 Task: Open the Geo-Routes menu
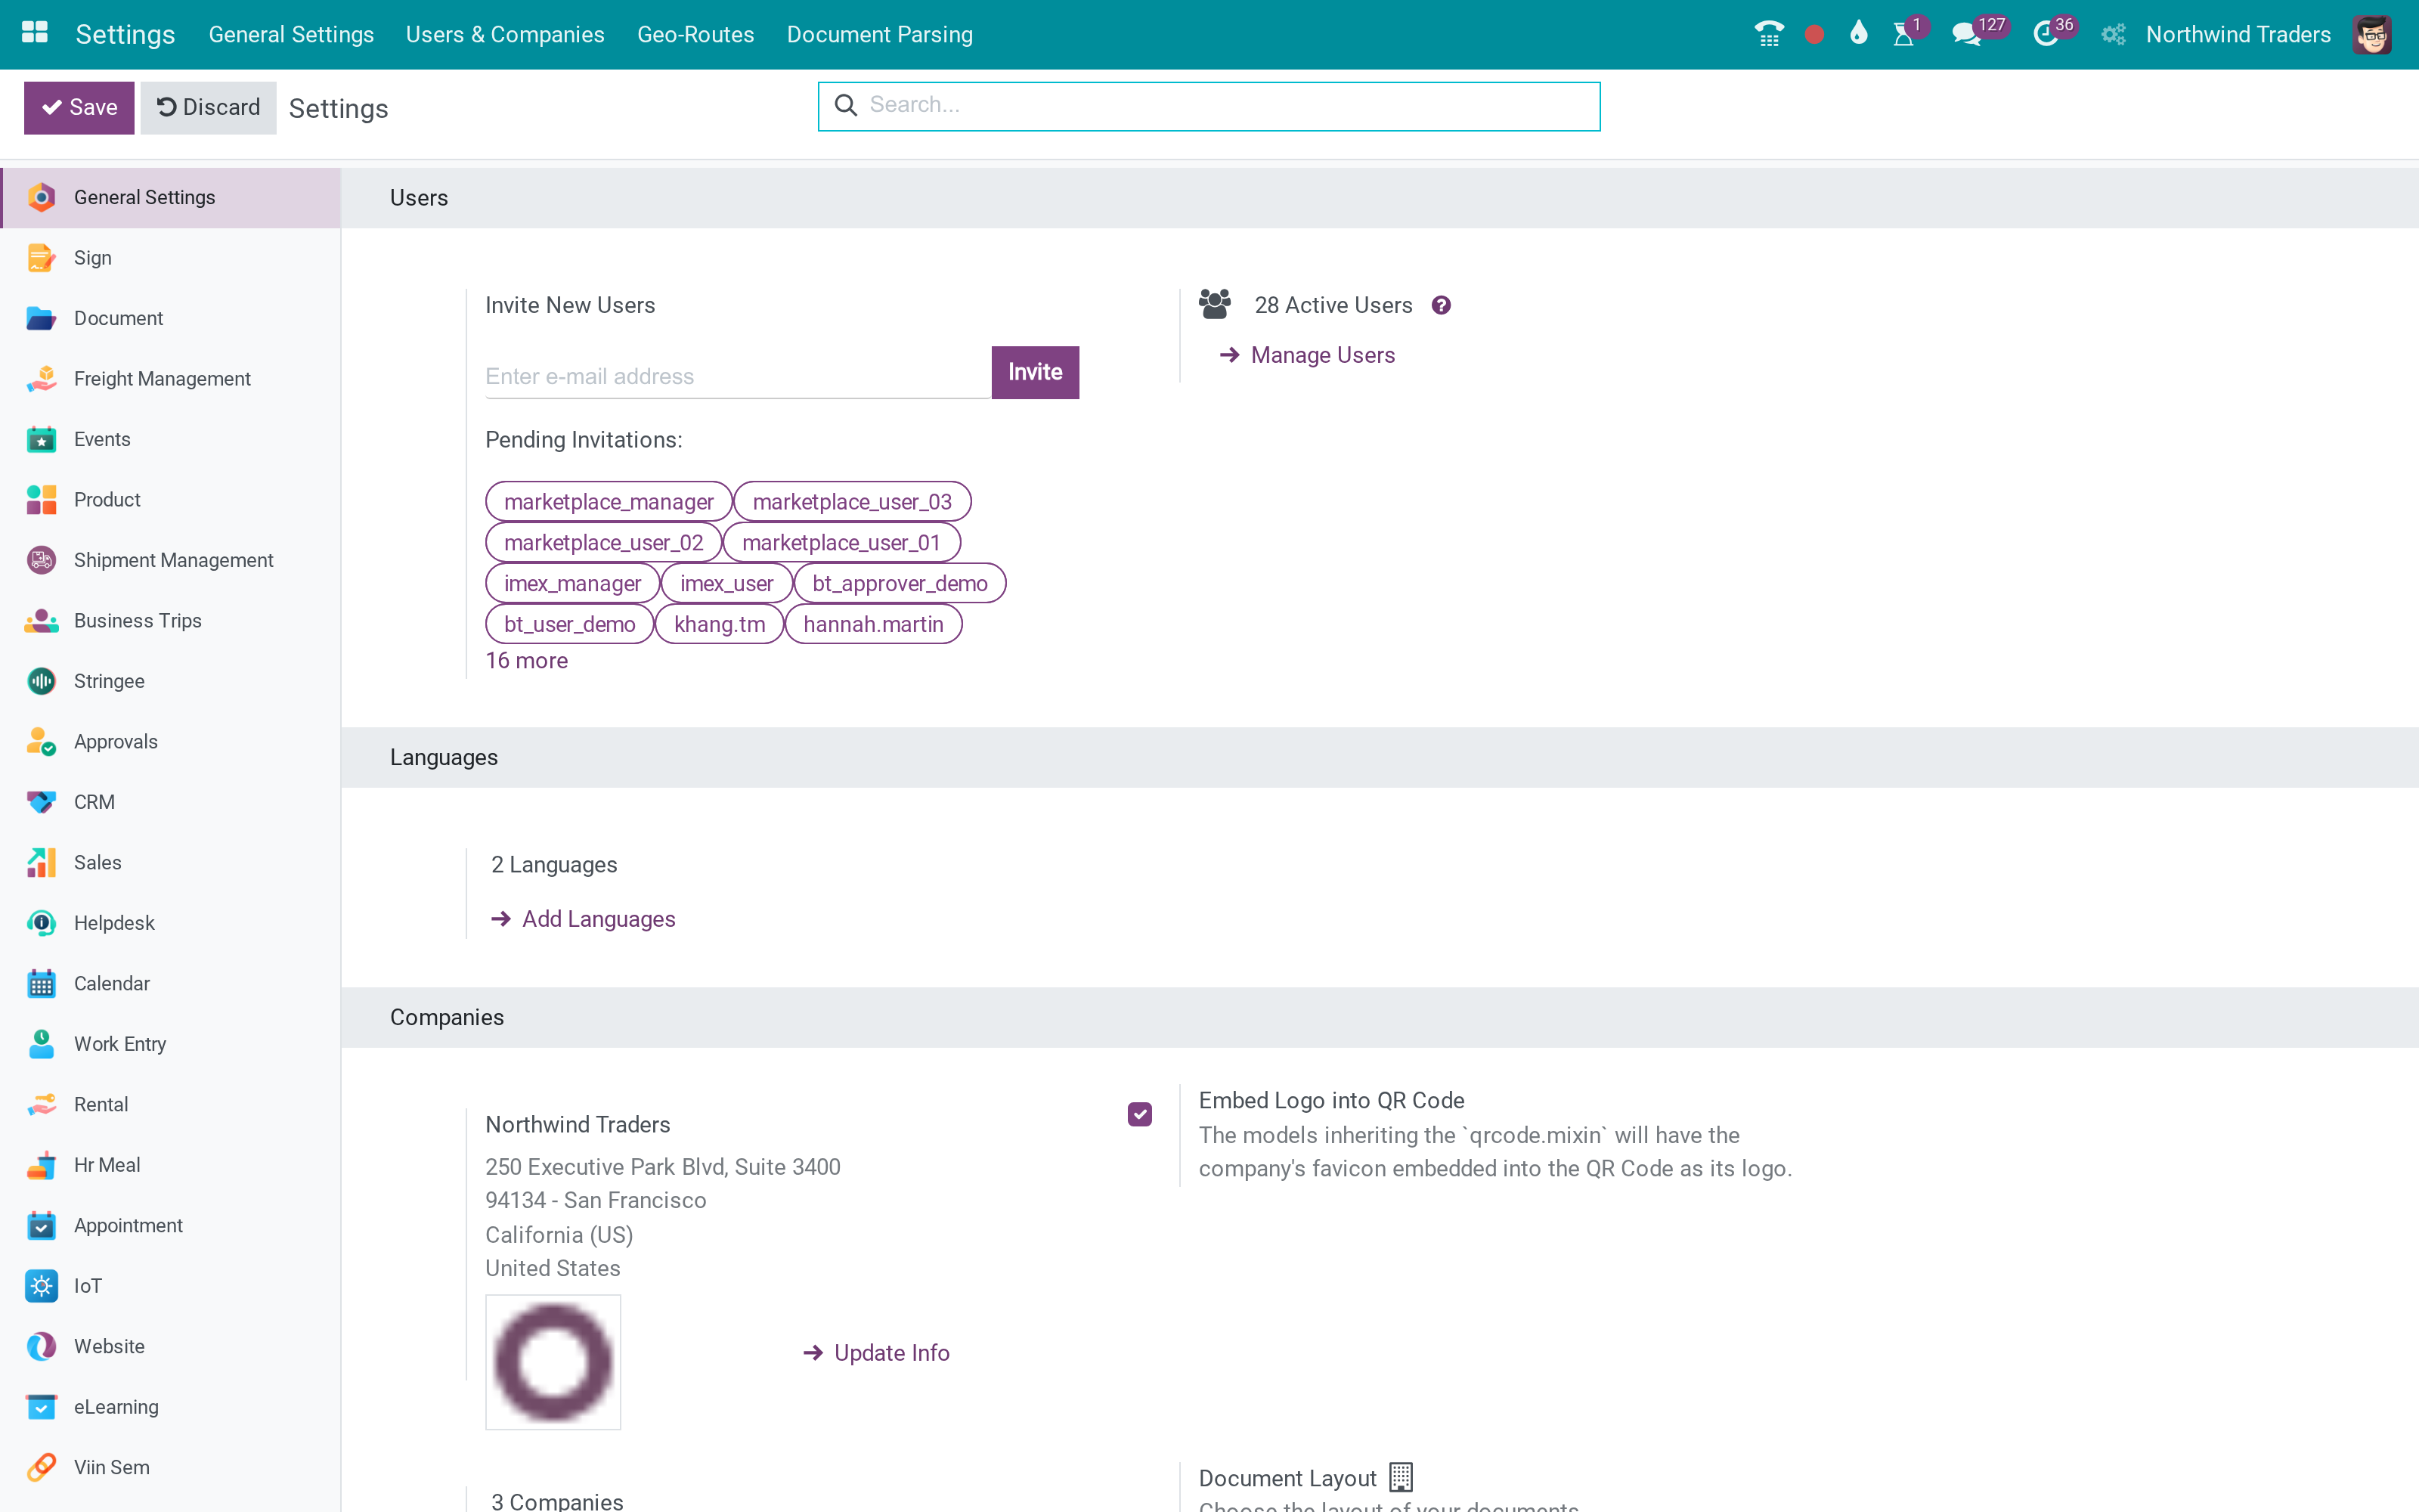[x=695, y=35]
